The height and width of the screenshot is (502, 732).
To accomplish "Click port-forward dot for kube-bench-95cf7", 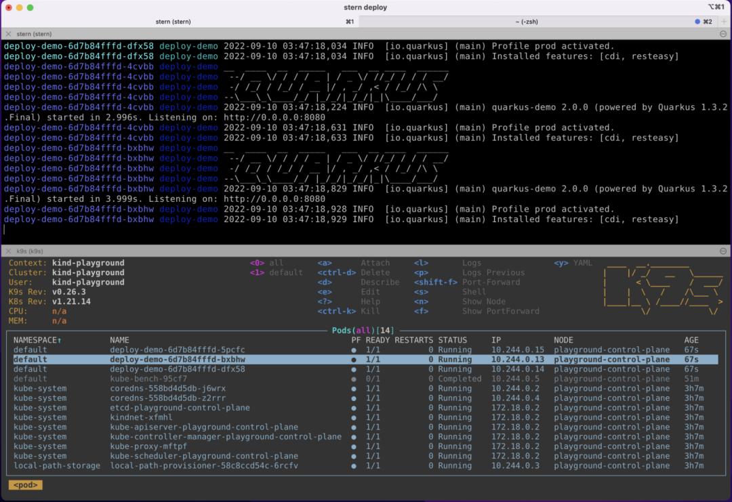I will pos(354,379).
